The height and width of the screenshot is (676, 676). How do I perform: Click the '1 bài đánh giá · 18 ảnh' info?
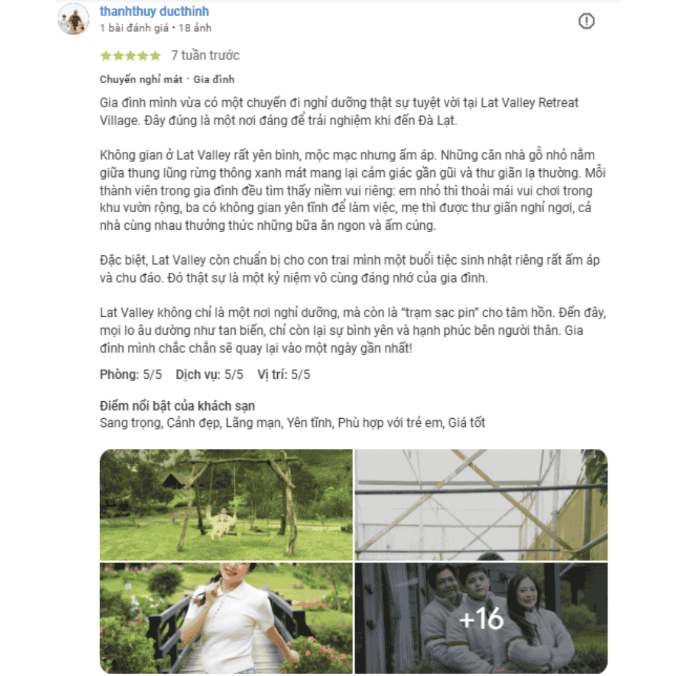[x=156, y=28]
